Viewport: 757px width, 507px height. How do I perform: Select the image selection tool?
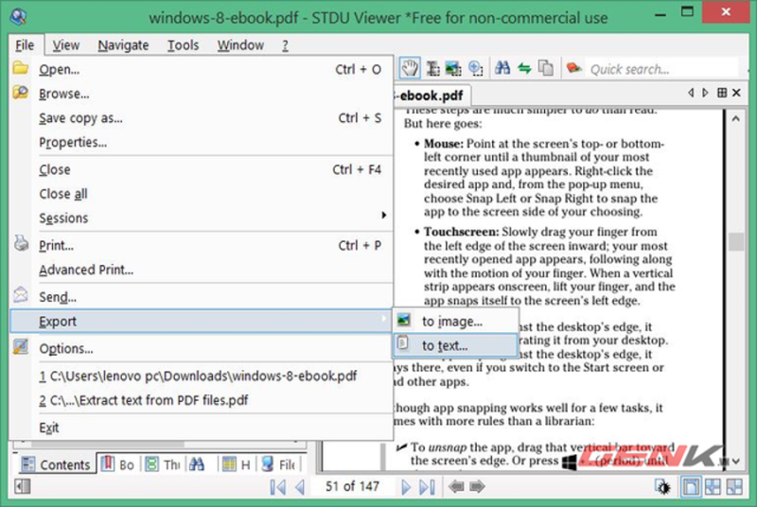(x=453, y=68)
